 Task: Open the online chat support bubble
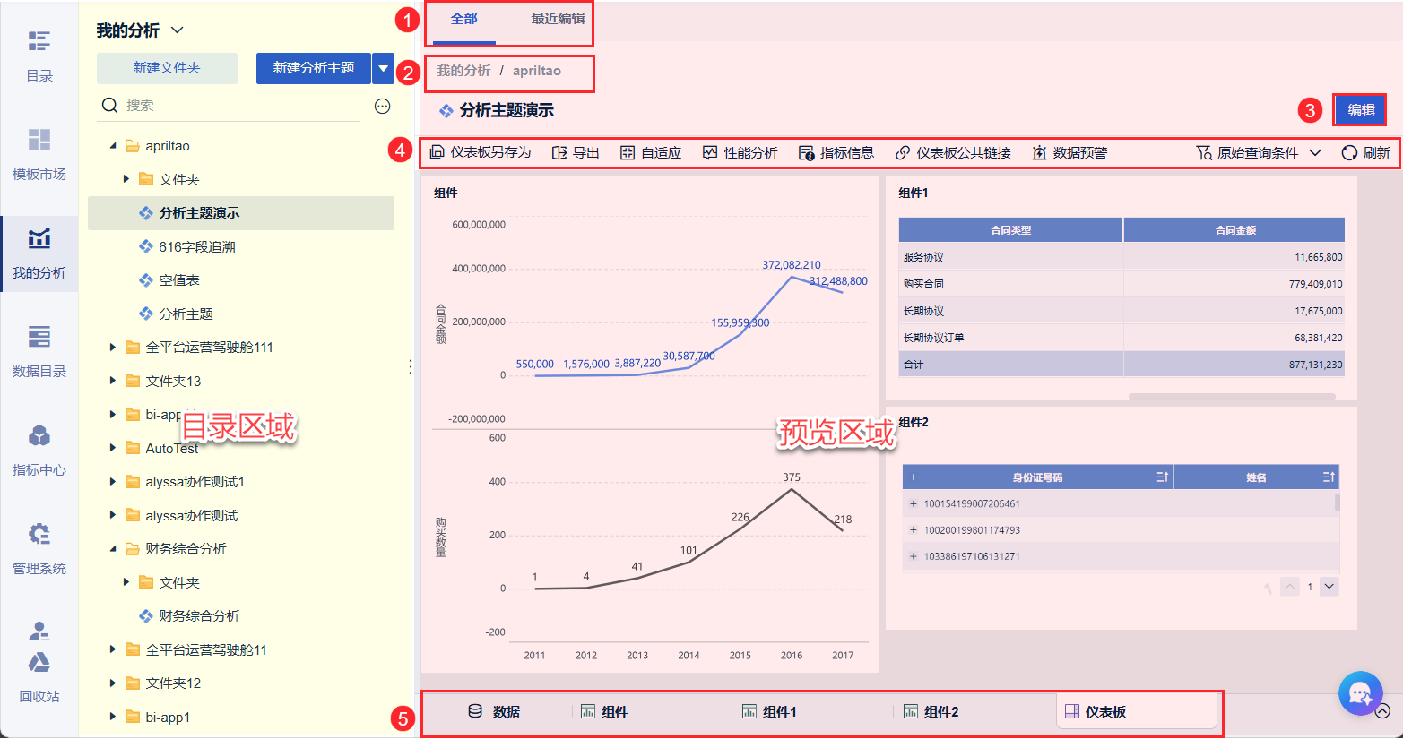(x=1361, y=693)
